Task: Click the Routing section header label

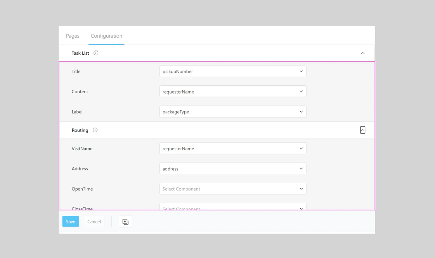Action: pyautogui.click(x=80, y=130)
